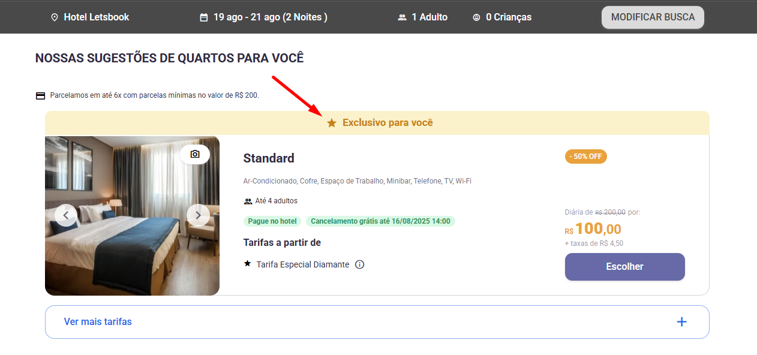Click the Tarifa Especial Diamante label
The height and width of the screenshot is (355, 757).
pos(303,264)
